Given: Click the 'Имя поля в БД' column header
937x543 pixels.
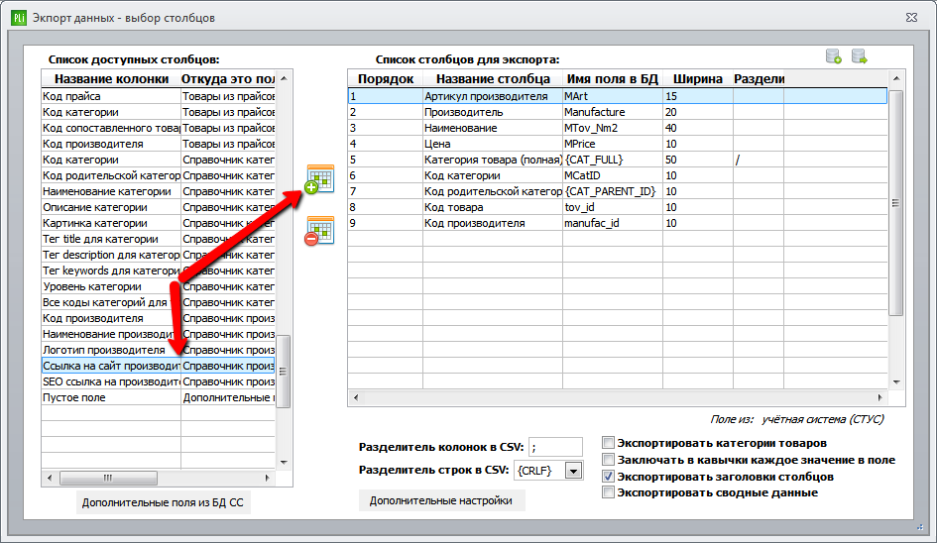Looking at the screenshot, I should point(613,79).
